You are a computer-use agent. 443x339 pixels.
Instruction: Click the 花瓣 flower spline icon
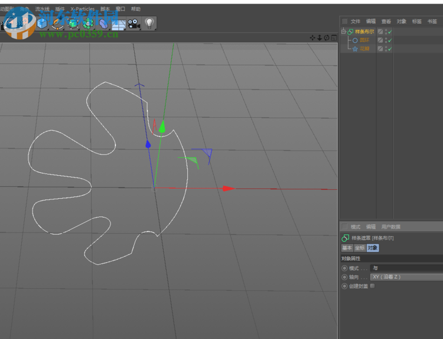coord(355,49)
